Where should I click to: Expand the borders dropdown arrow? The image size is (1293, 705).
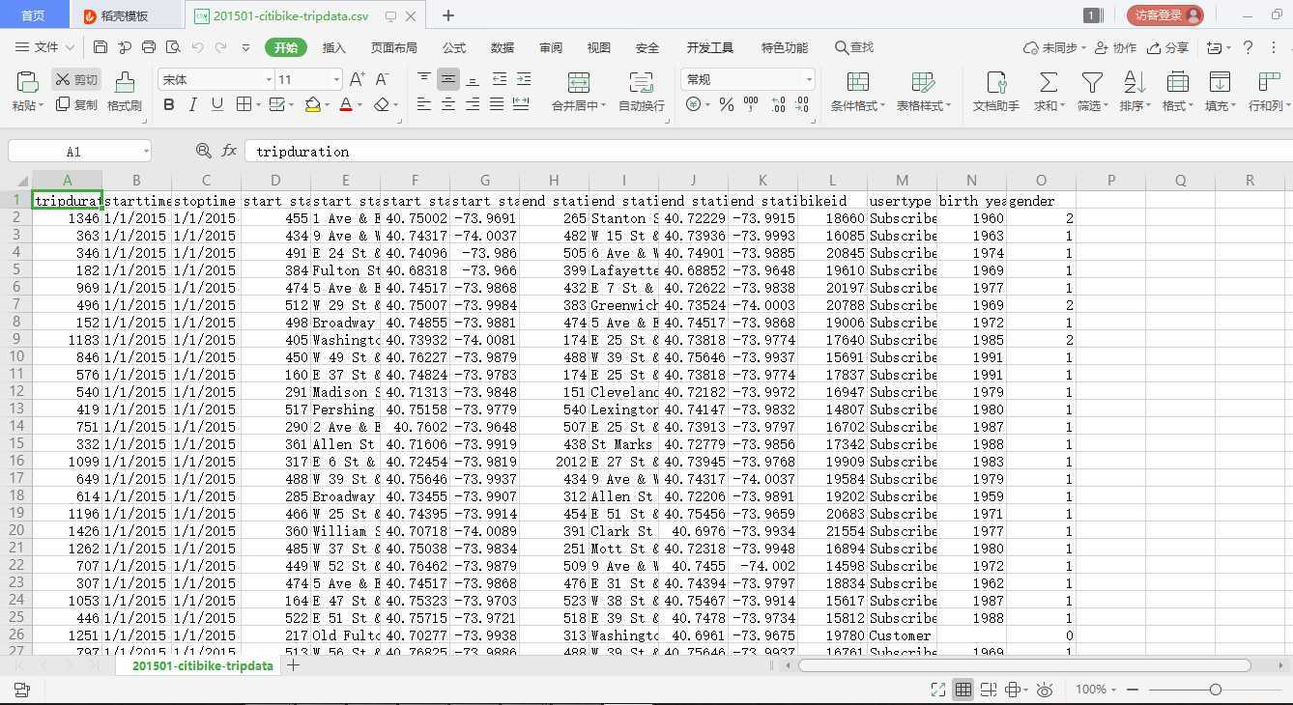pos(259,104)
